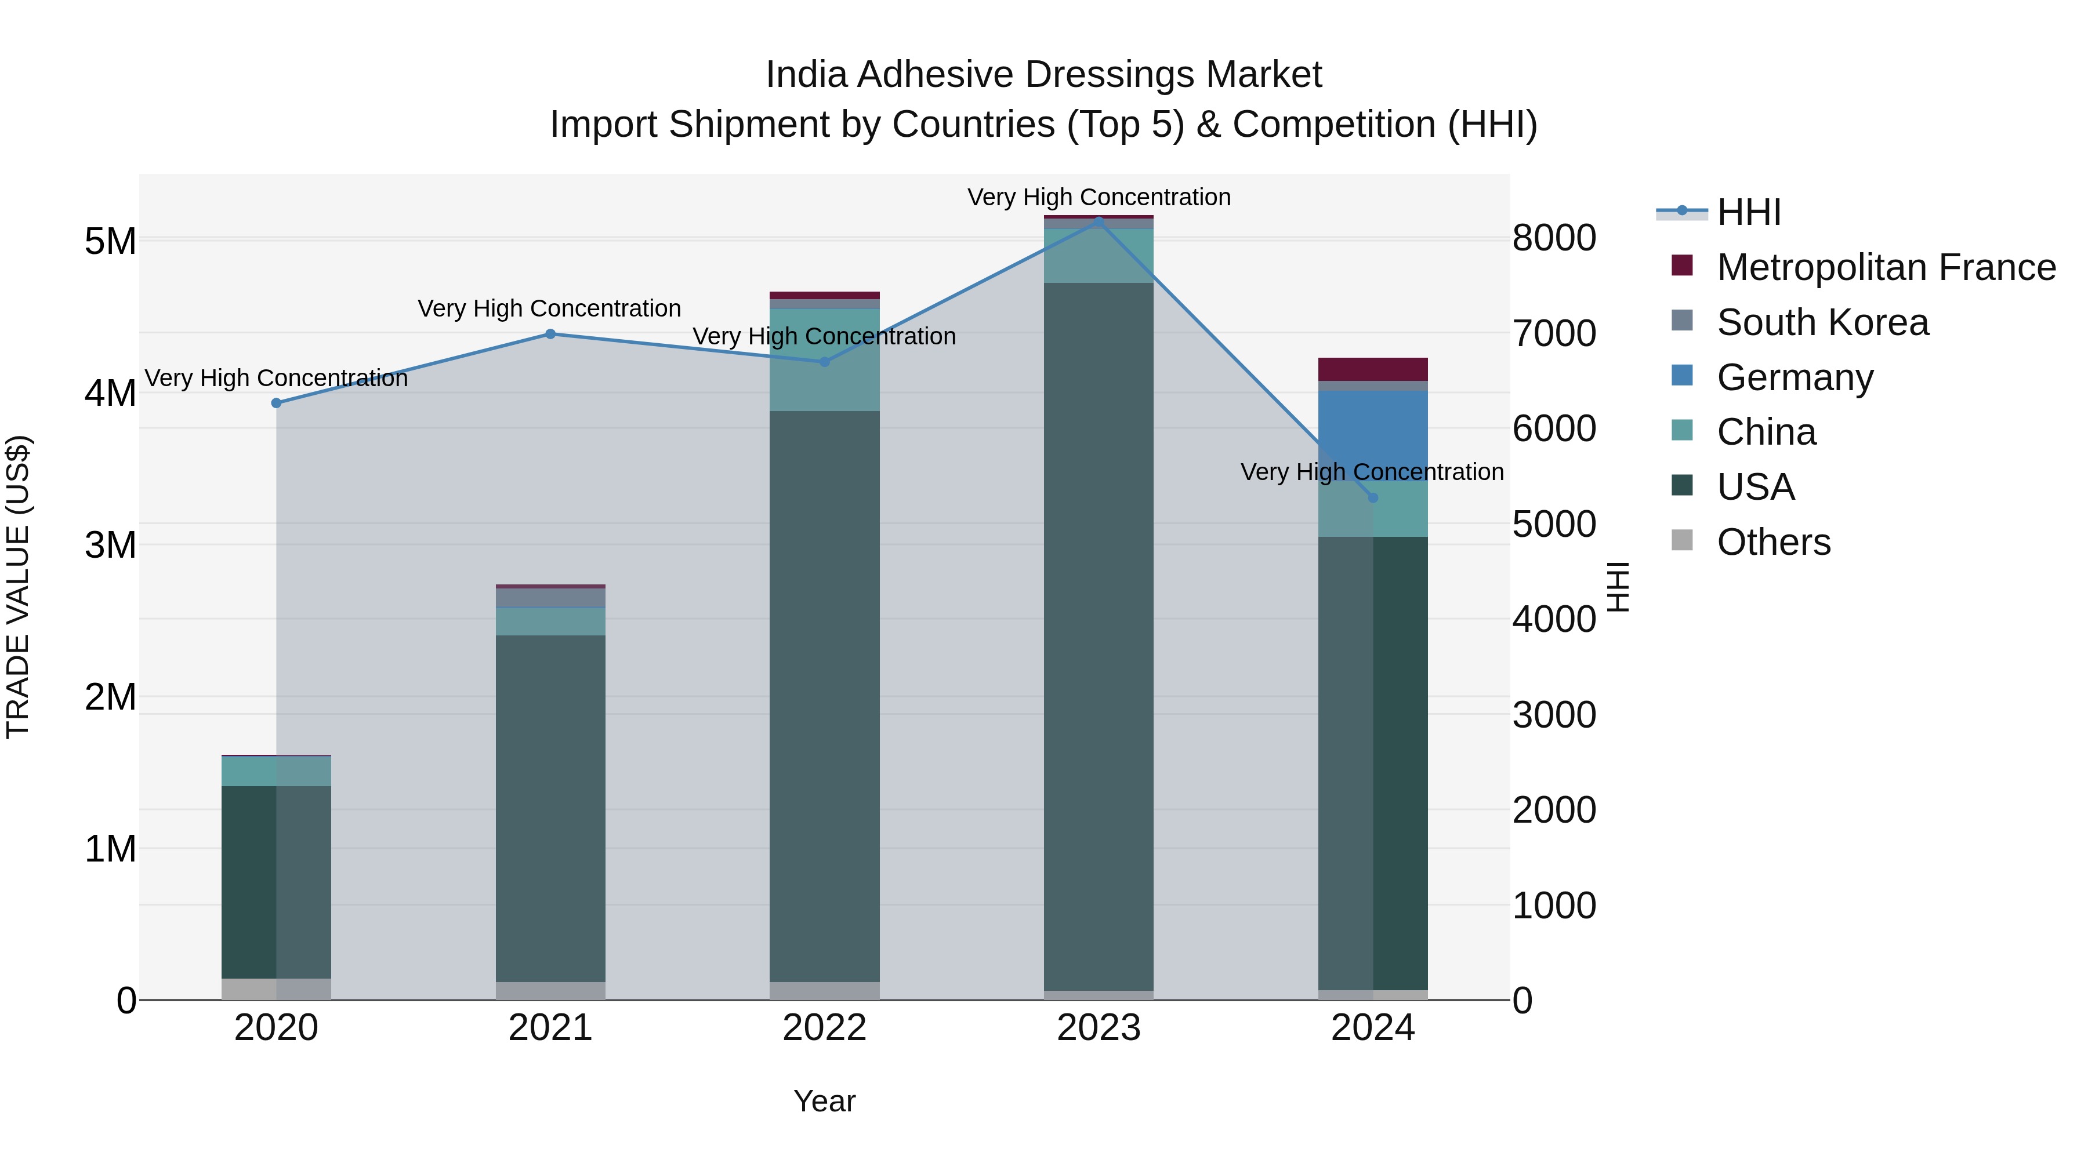Toggle Others legend entry

pos(1751,542)
